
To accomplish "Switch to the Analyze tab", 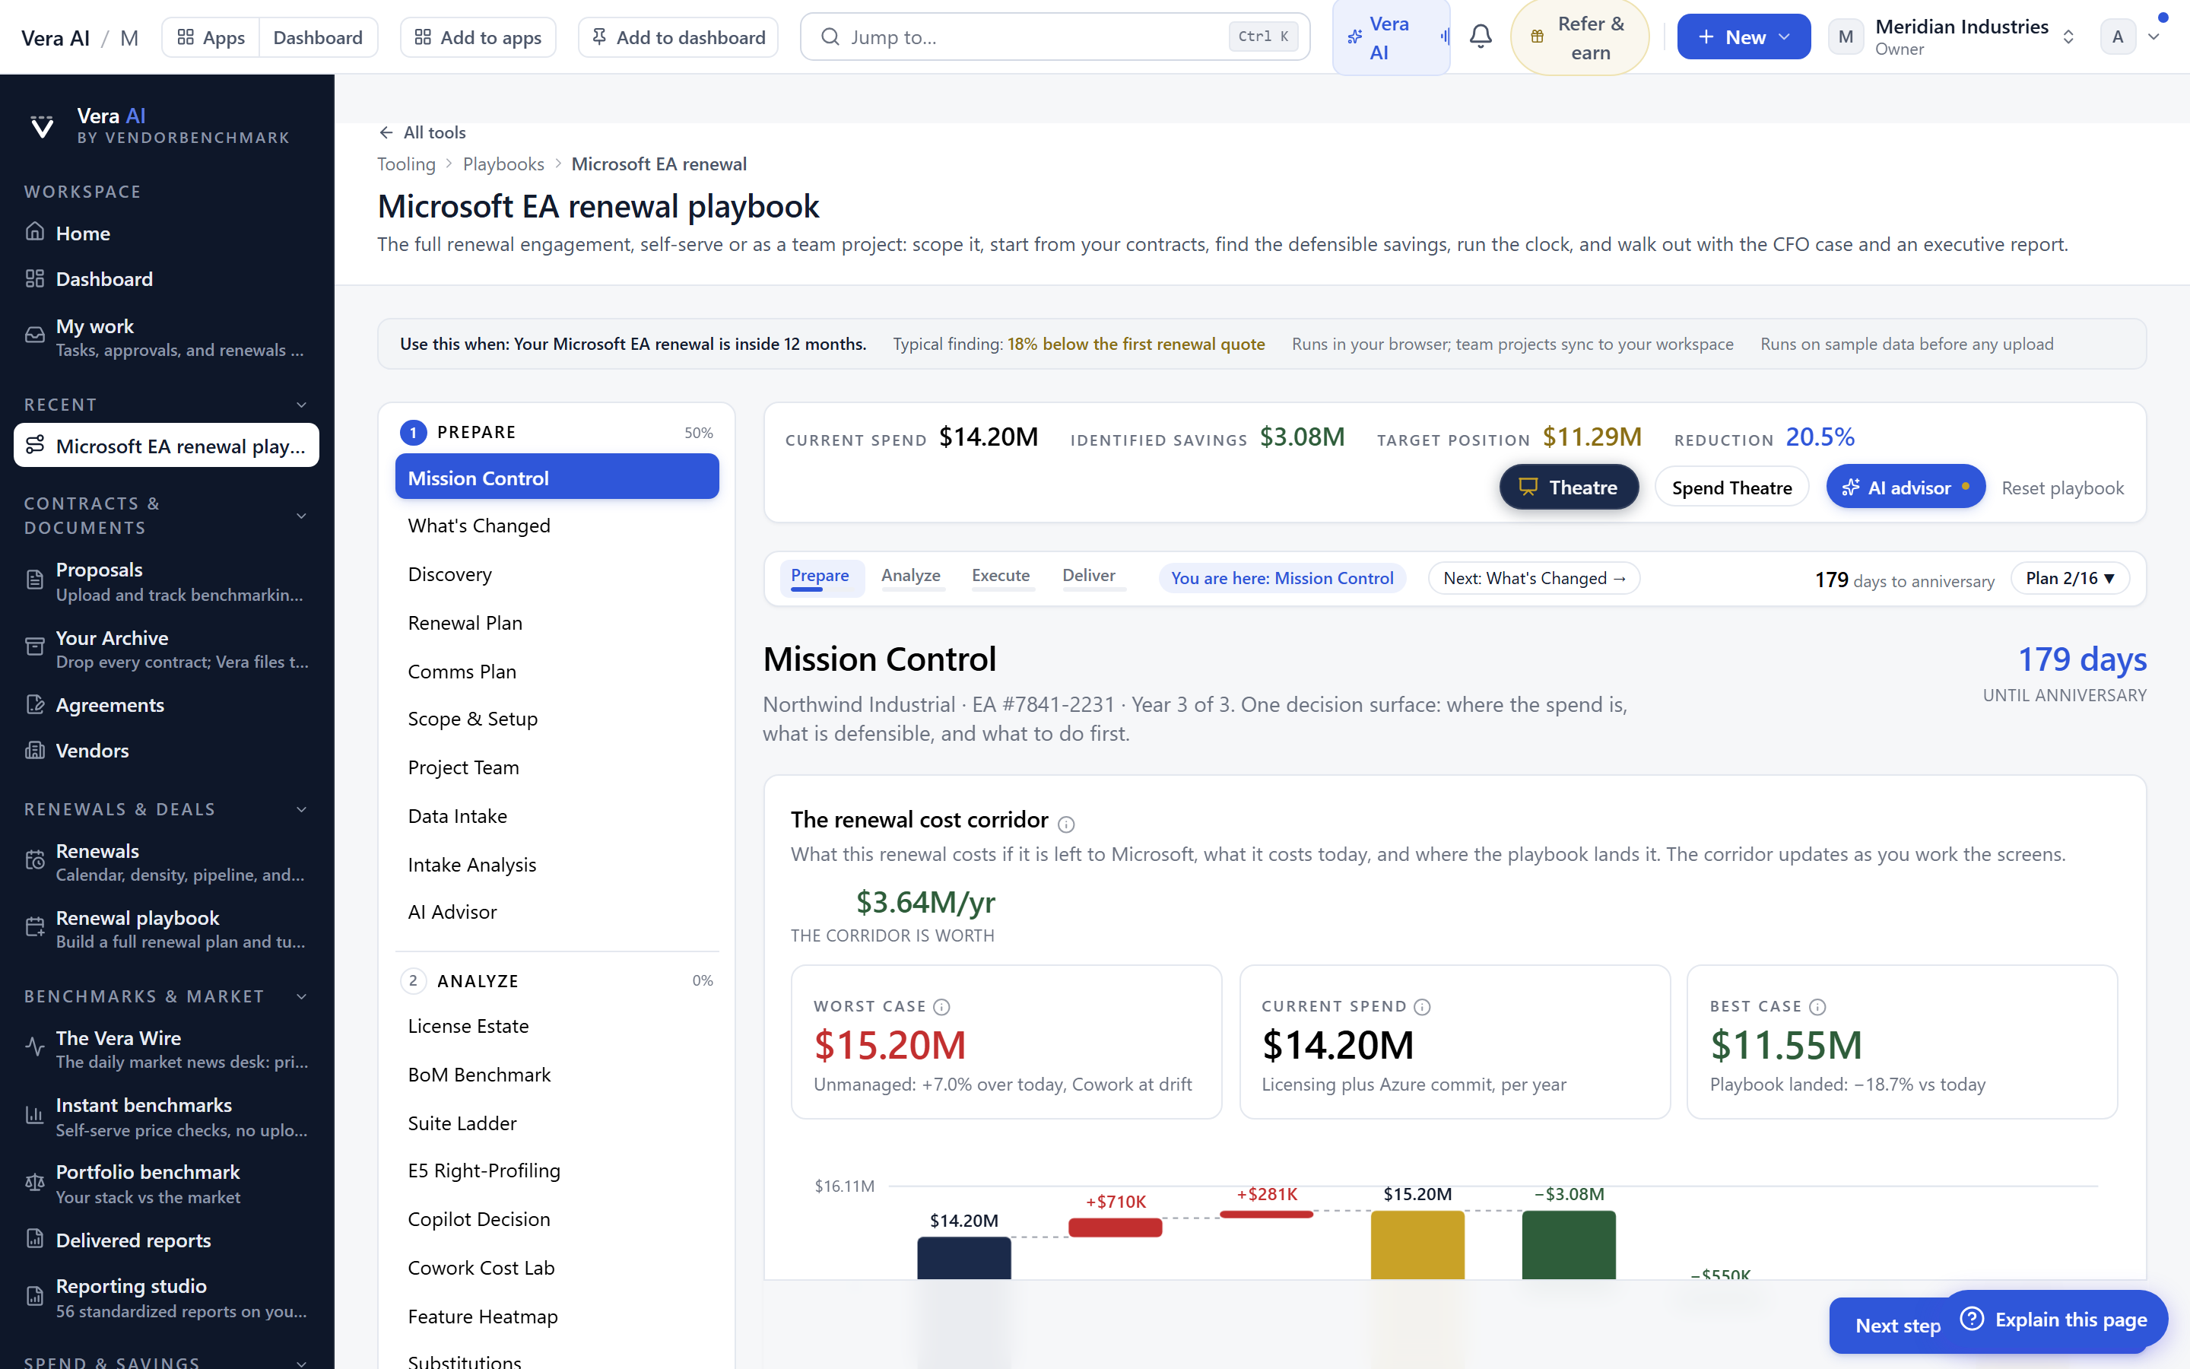I will click(910, 575).
